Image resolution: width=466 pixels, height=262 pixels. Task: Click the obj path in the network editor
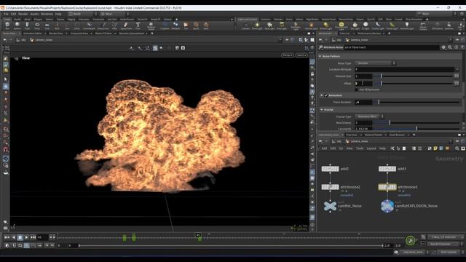(339, 141)
